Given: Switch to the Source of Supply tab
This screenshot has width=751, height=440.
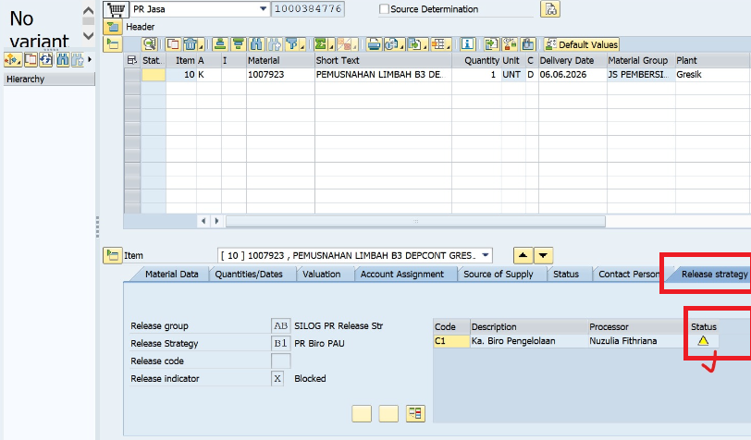Looking at the screenshot, I should [499, 275].
